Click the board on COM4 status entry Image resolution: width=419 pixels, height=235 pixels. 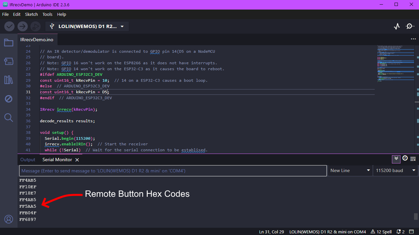(x=328, y=232)
